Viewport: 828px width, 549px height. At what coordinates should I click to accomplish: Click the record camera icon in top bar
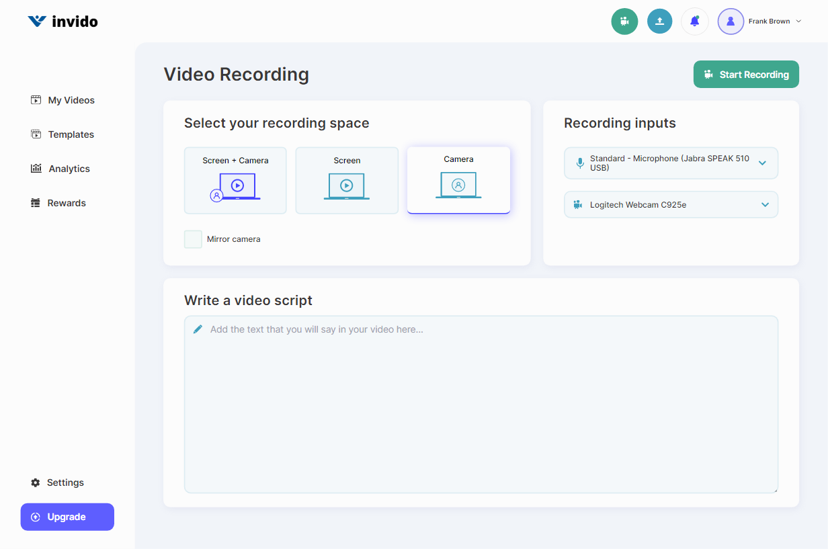(x=624, y=21)
